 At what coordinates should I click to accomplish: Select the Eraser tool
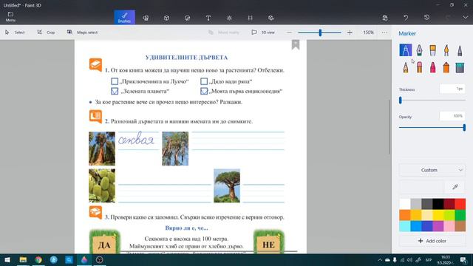tap(419, 67)
